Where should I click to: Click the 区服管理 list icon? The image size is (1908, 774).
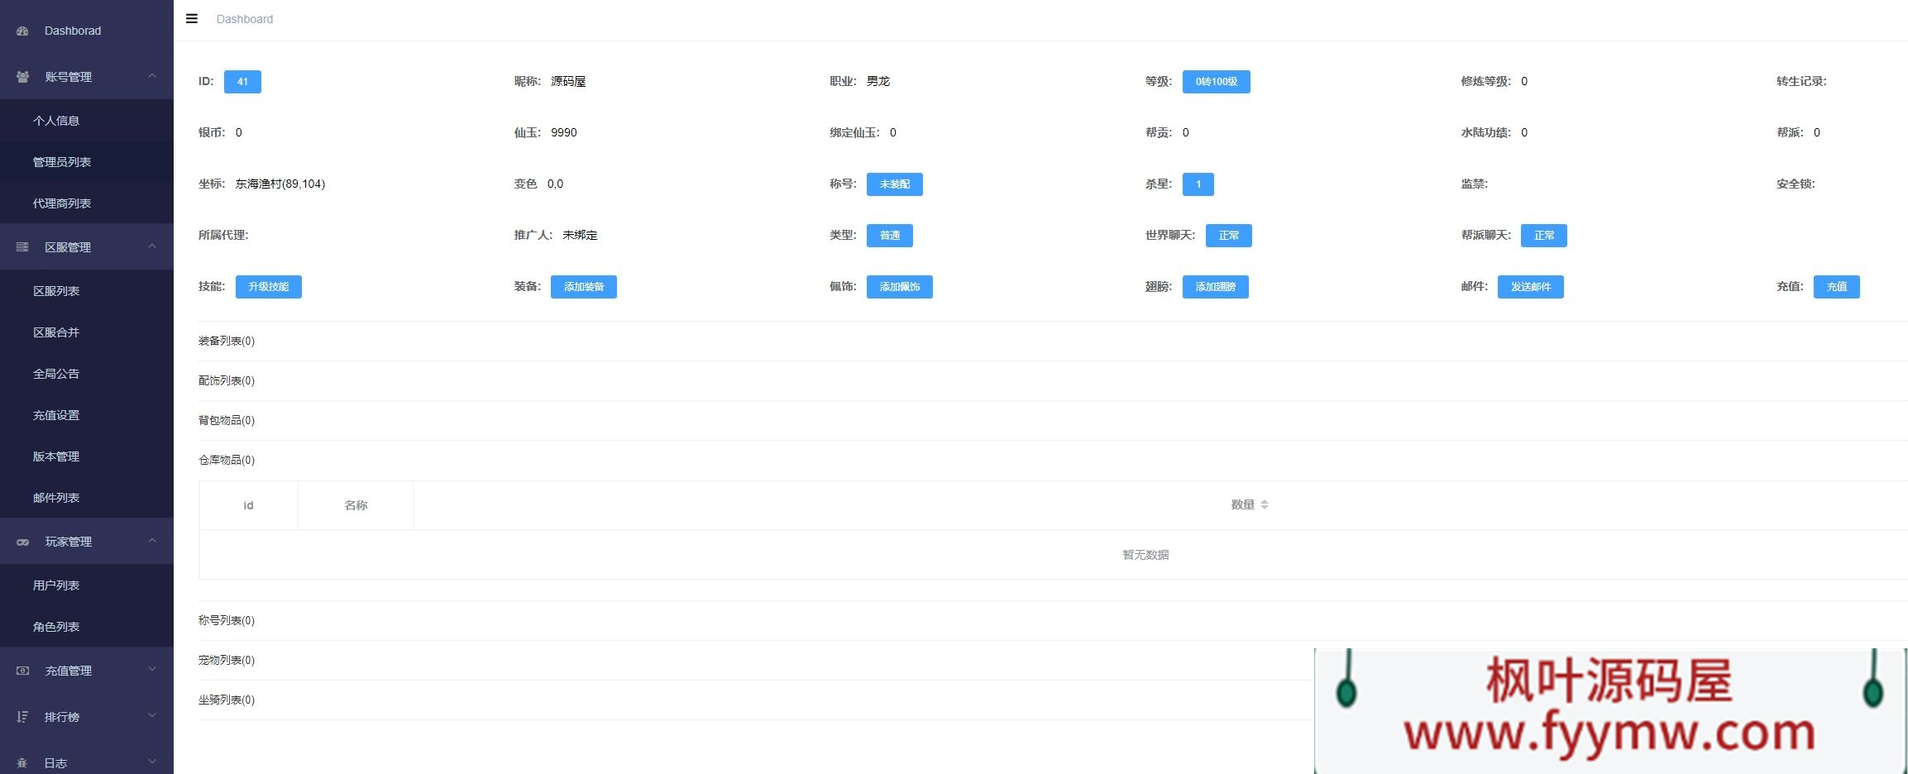[23, 247]
